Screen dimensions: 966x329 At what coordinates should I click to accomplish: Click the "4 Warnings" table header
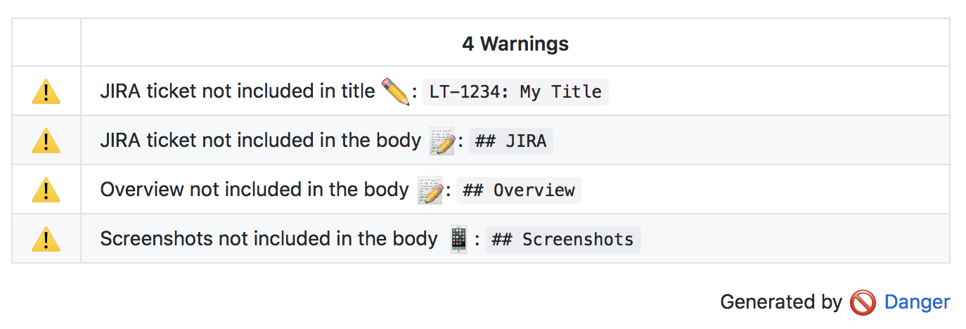515,44
